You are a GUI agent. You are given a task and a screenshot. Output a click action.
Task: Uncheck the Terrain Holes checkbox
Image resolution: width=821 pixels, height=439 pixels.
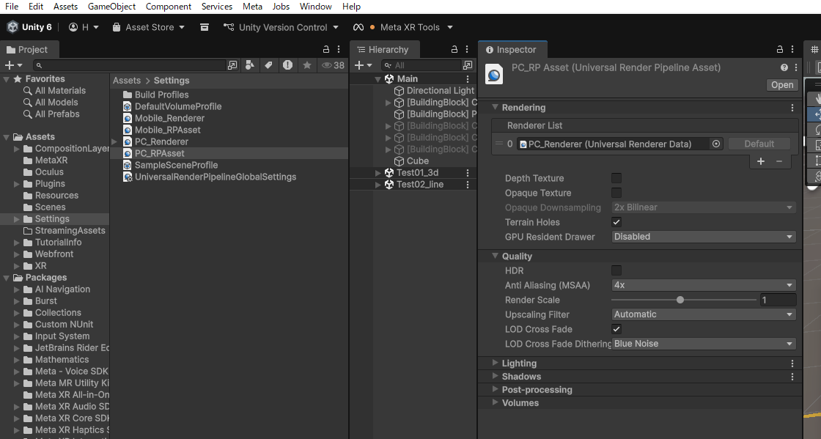pos(616,222)
